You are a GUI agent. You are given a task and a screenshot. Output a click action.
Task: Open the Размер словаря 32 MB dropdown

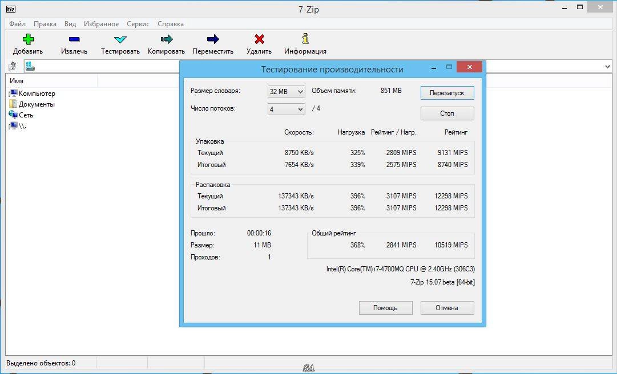click(286, 92)
